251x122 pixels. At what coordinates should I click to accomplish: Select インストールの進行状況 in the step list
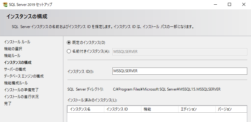21,97
